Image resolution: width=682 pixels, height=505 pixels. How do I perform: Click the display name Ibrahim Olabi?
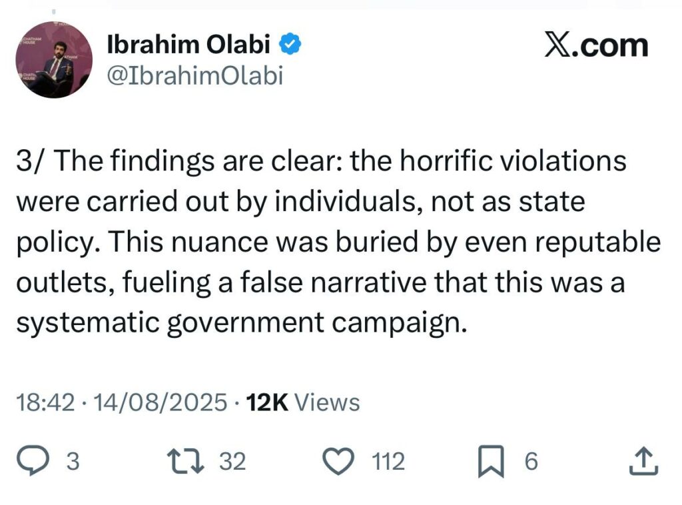coord(188,45)
